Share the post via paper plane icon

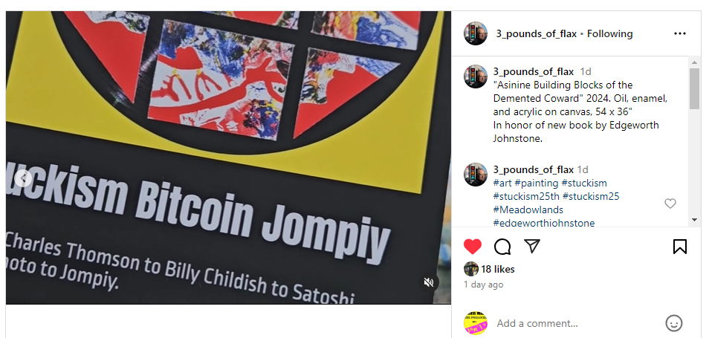tap(532, 246)
